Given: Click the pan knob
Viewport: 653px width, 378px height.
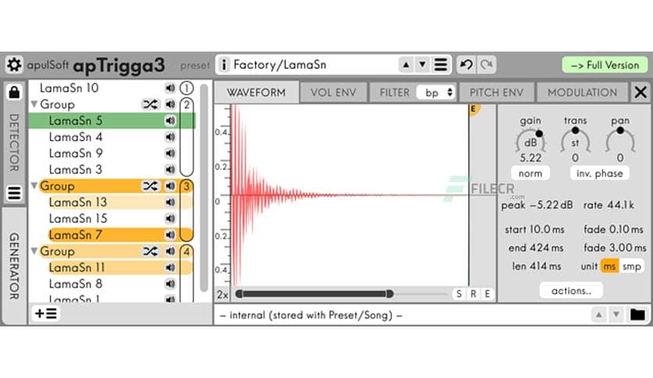Looking at the screenshot, I should [620, 141].
